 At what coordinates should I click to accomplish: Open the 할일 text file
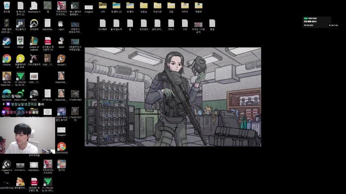[212, 25]
